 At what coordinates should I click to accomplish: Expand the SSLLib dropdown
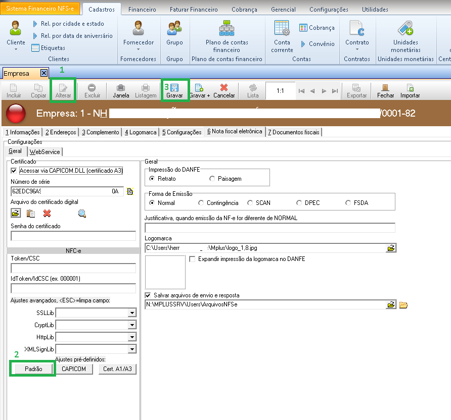pos(132,313)
